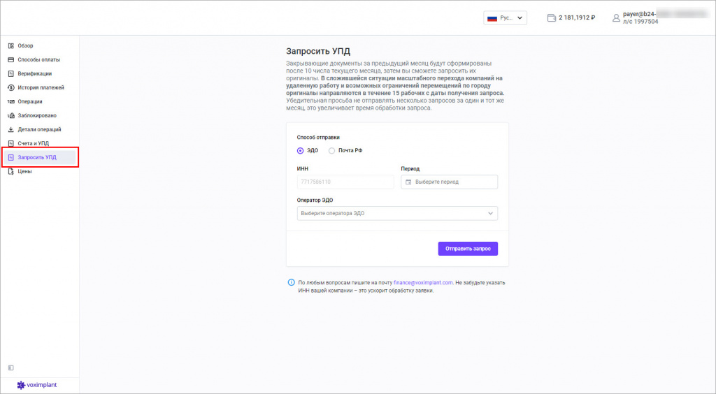
Task: Select the Почта РФ delivery option
Action: point(332,150)
